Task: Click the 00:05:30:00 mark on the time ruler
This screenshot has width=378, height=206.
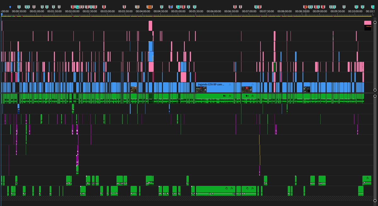Action: tap(196, 11)
